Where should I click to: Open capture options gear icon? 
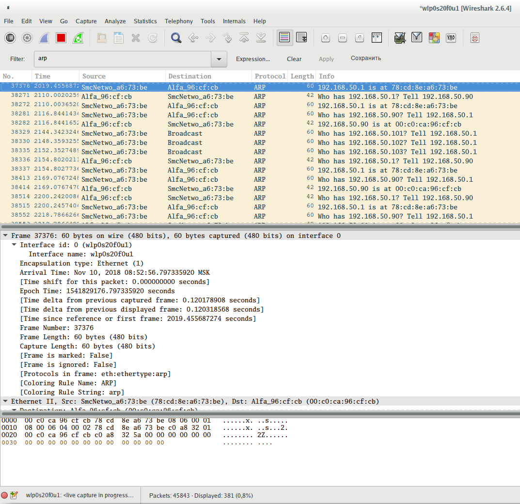27,38
